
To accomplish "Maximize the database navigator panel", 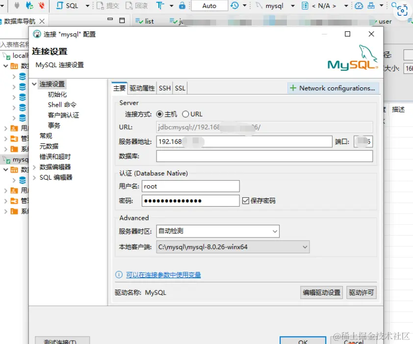I will click(x=122, y=21).
